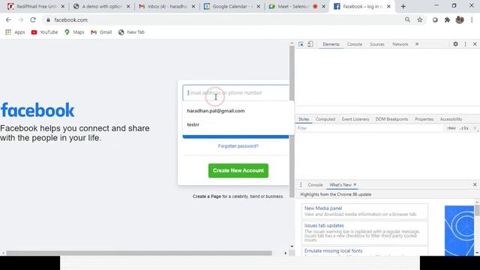Select the Event Listeners sub-tab
This screenshot has width=480, height=270.
click(x=355, y=119)
